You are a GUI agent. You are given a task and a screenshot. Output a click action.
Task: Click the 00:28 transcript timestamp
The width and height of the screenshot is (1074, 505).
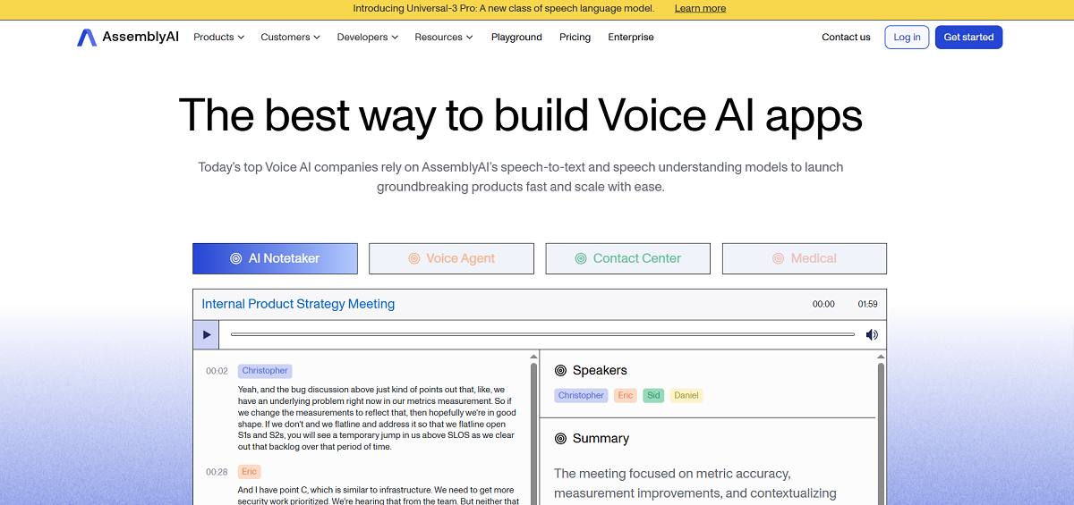point(217,472)
